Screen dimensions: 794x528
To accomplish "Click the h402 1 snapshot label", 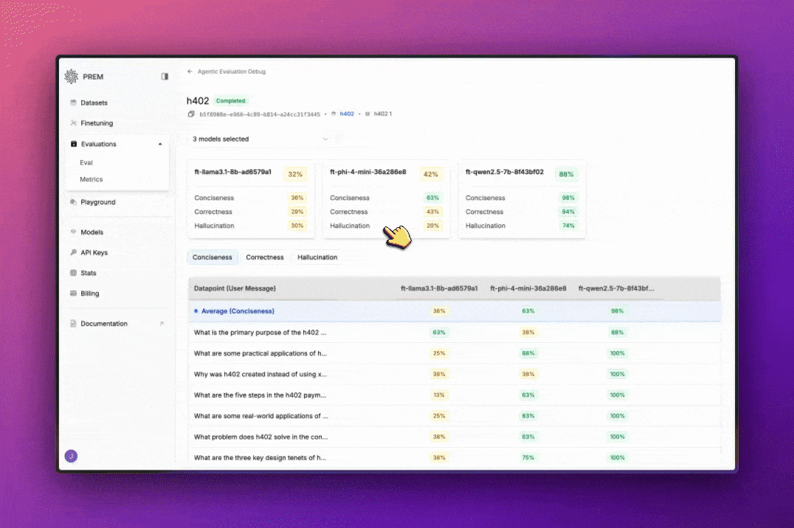I will pos(383,114).
